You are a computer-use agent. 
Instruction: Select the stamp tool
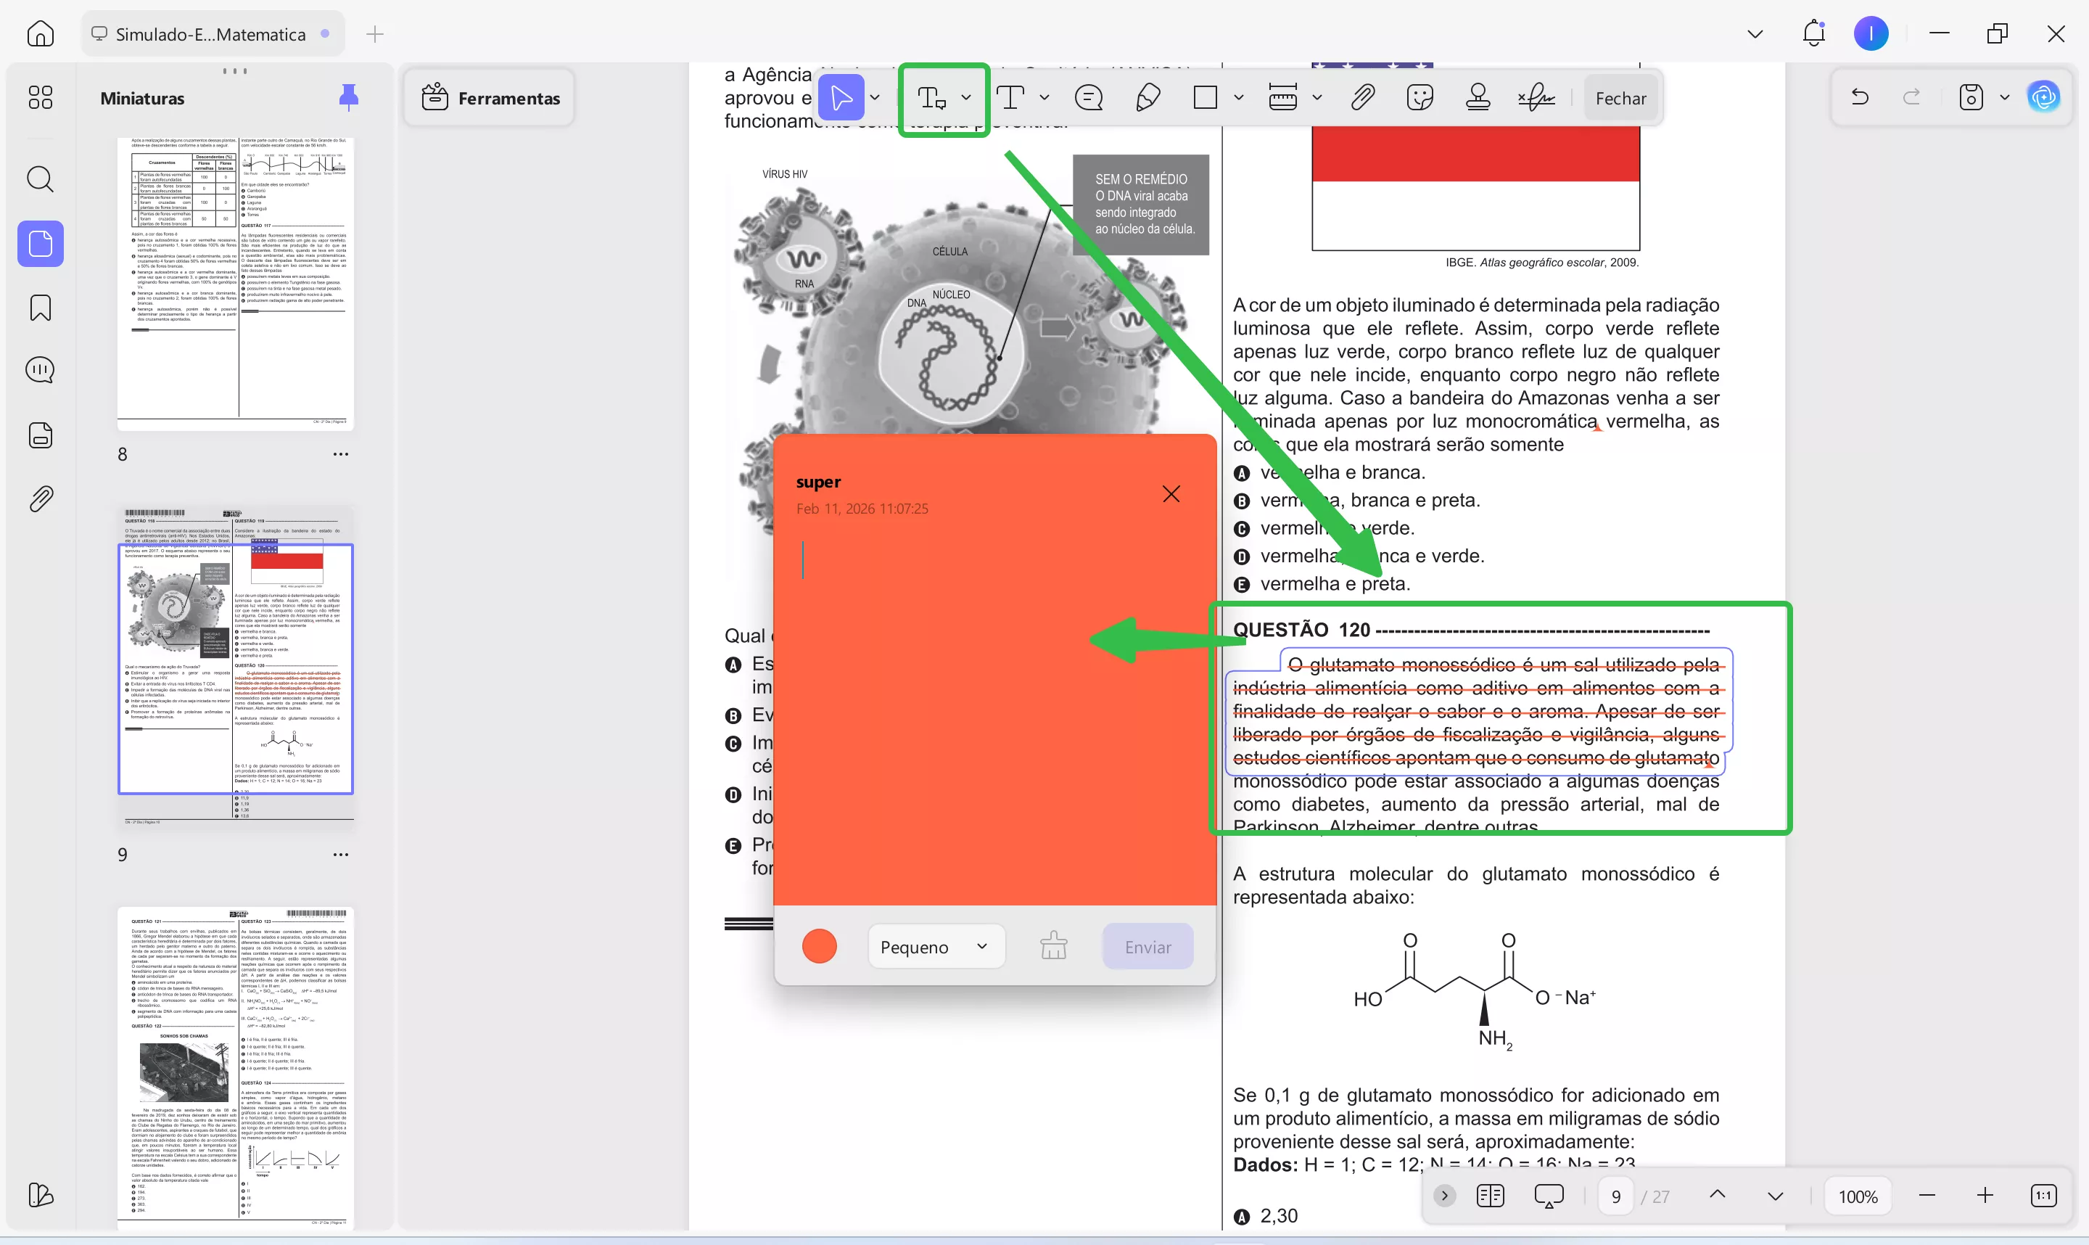click(1478, 98)
